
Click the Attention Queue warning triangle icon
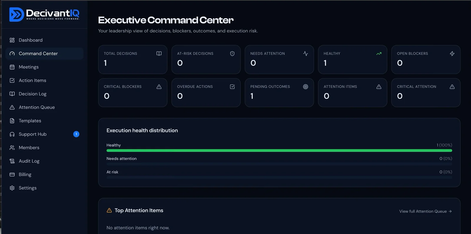[12, 107]
